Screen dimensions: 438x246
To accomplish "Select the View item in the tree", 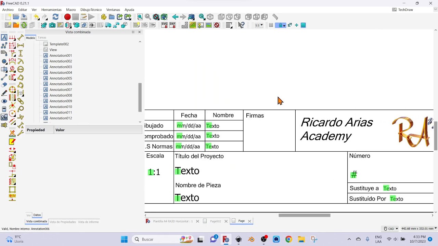I will pos(53,50).
